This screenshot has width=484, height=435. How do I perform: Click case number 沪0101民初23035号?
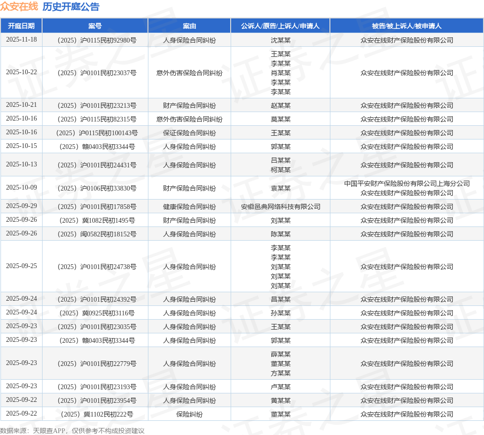pos(97,327)
